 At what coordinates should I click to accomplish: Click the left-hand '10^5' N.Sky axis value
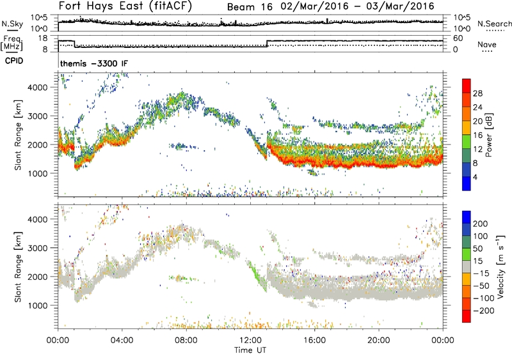pyautogui.click(x=39, y=18)
